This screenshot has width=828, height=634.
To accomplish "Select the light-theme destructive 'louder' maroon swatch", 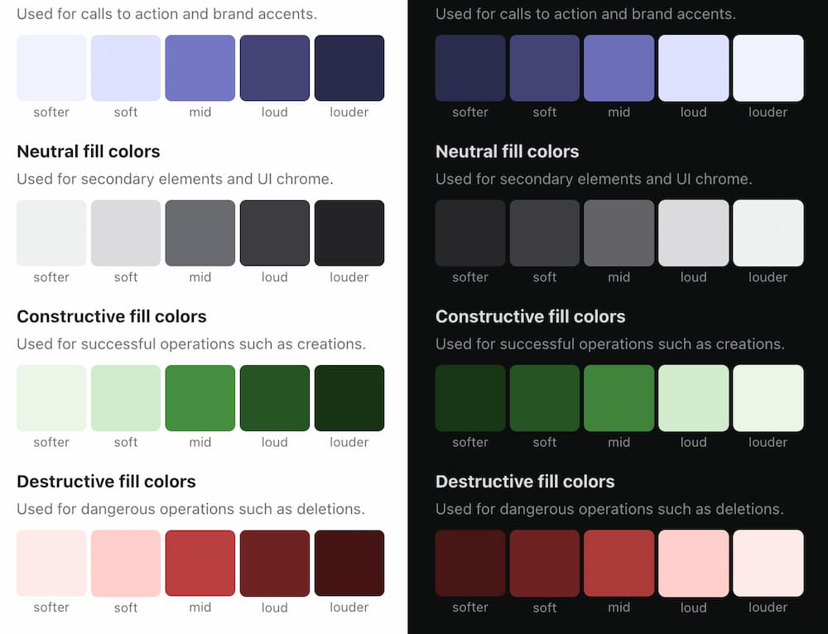I will click(349, 563).
